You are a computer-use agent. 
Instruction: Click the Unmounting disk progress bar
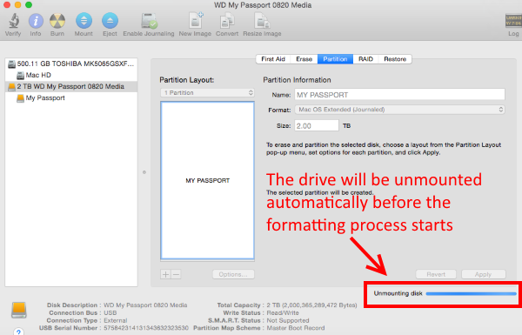[471, 294]
